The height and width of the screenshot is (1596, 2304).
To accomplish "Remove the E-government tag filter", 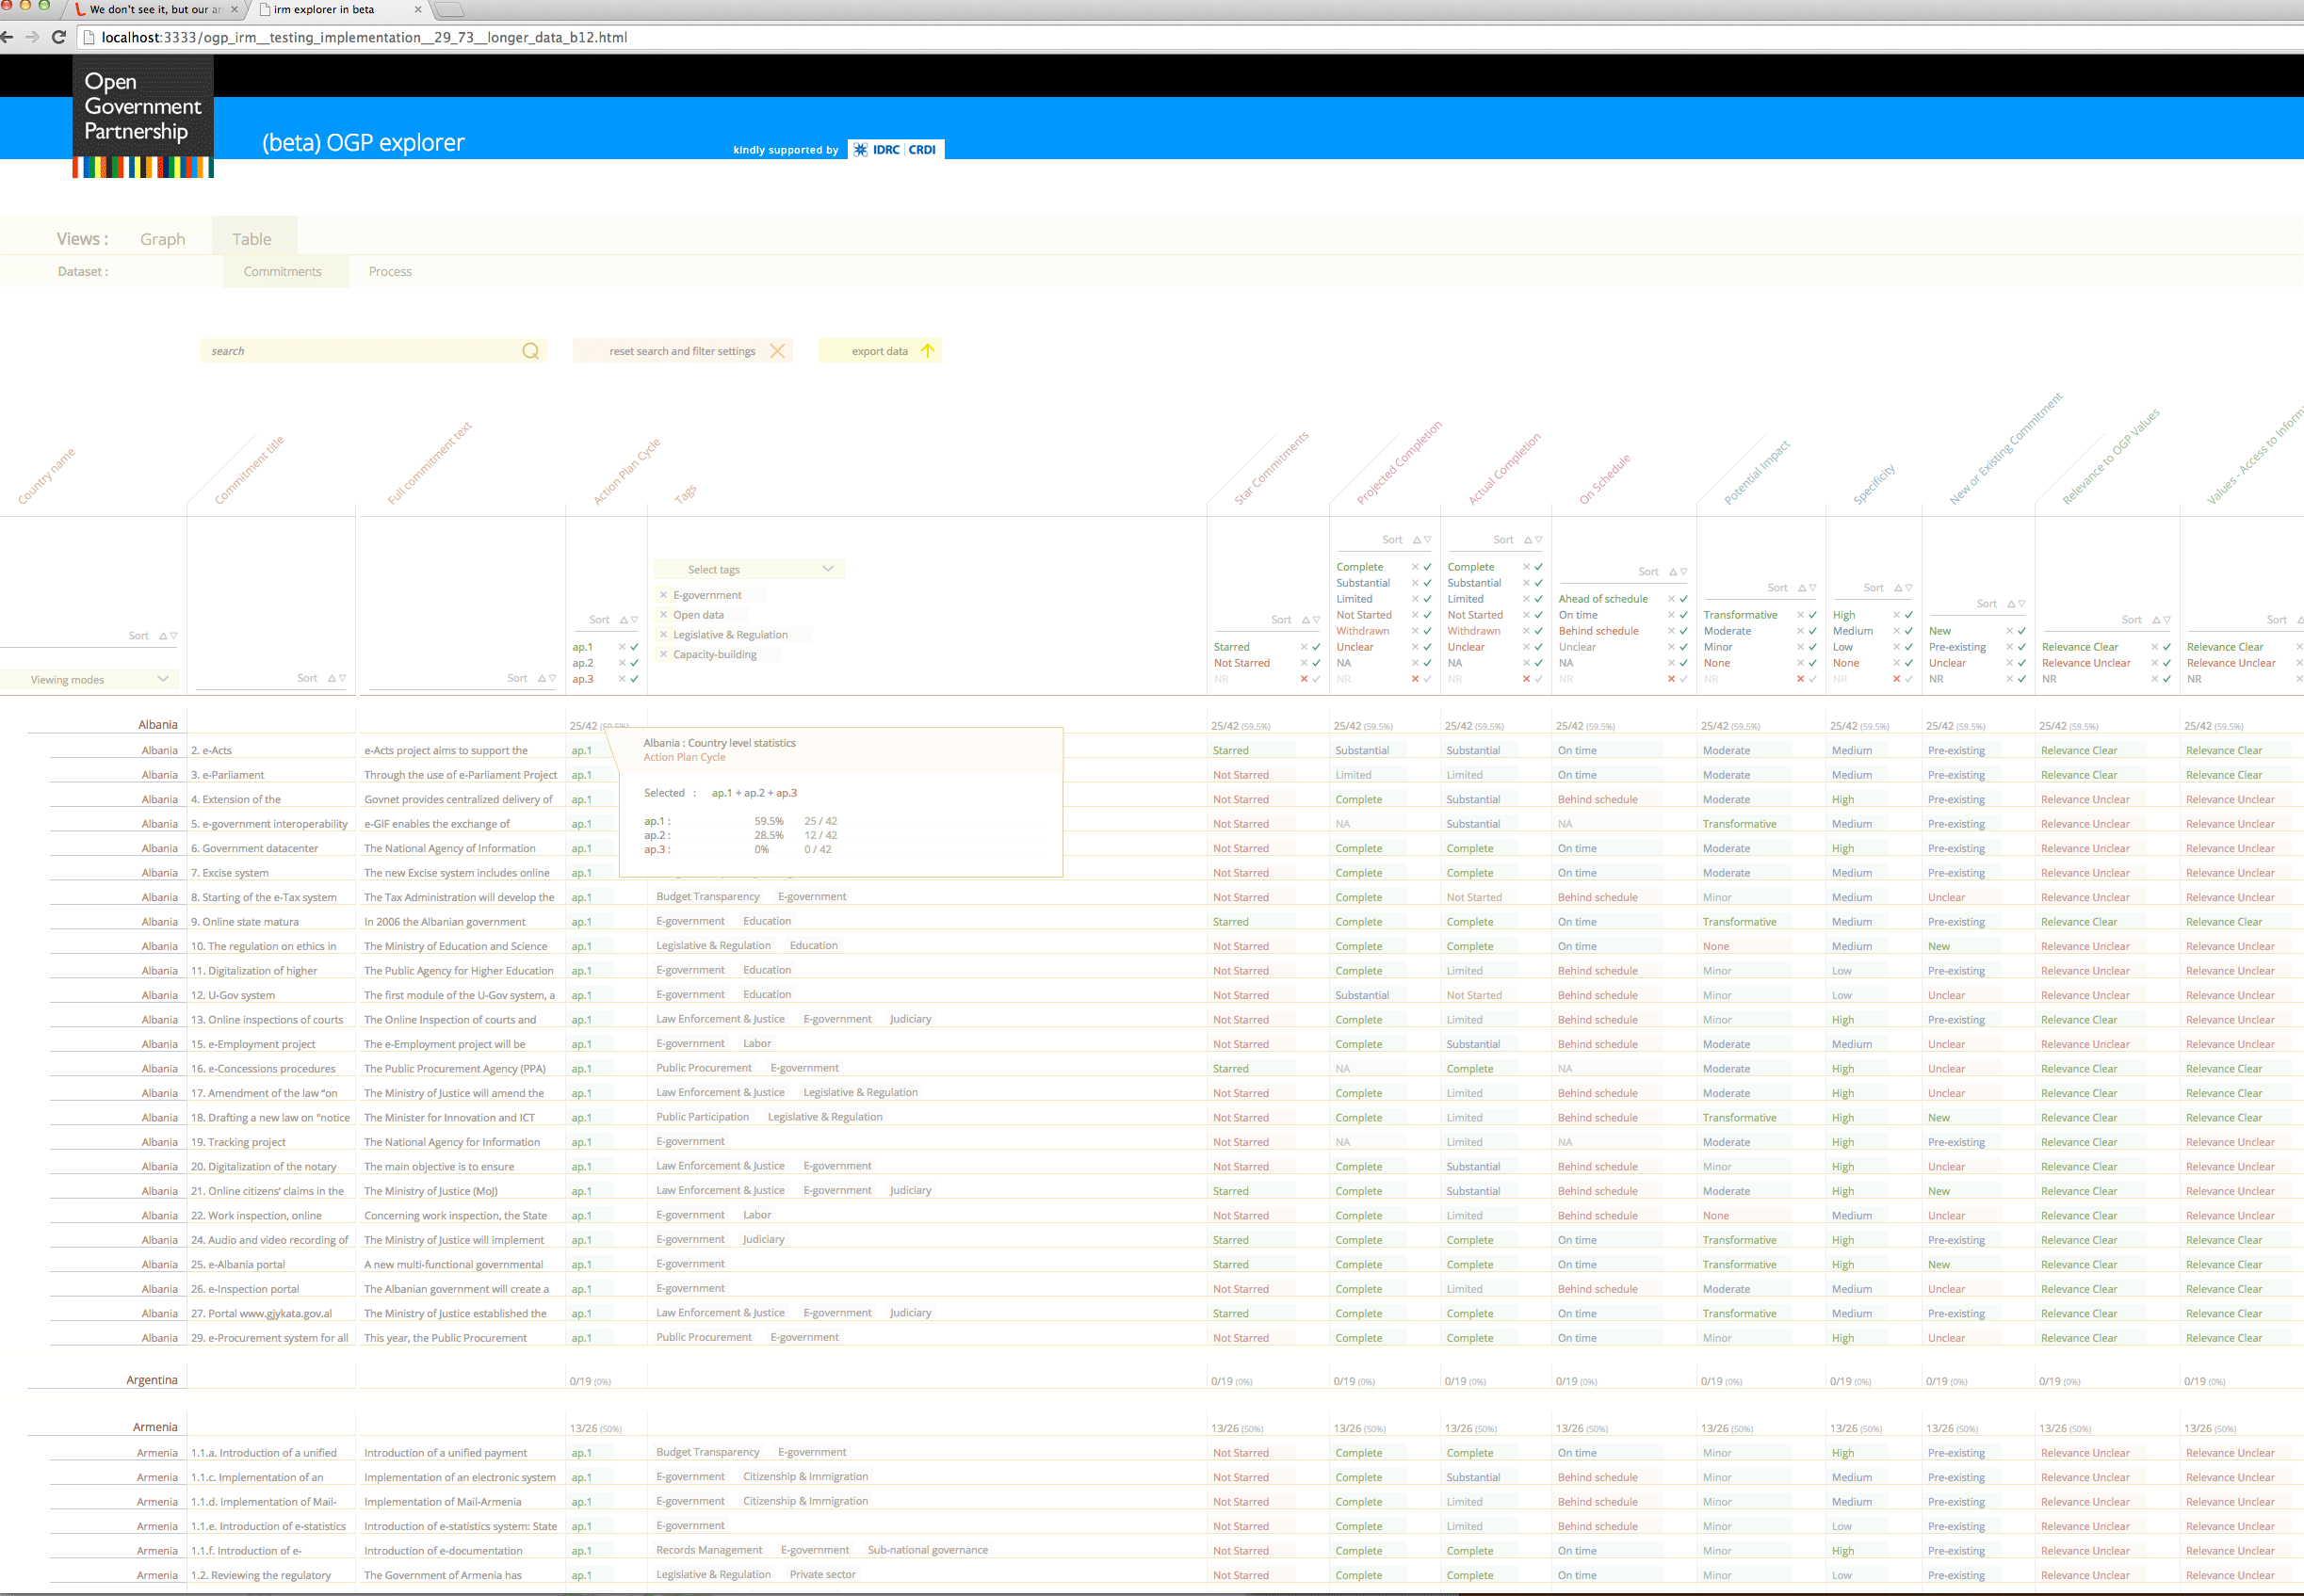I will point(663,595).
